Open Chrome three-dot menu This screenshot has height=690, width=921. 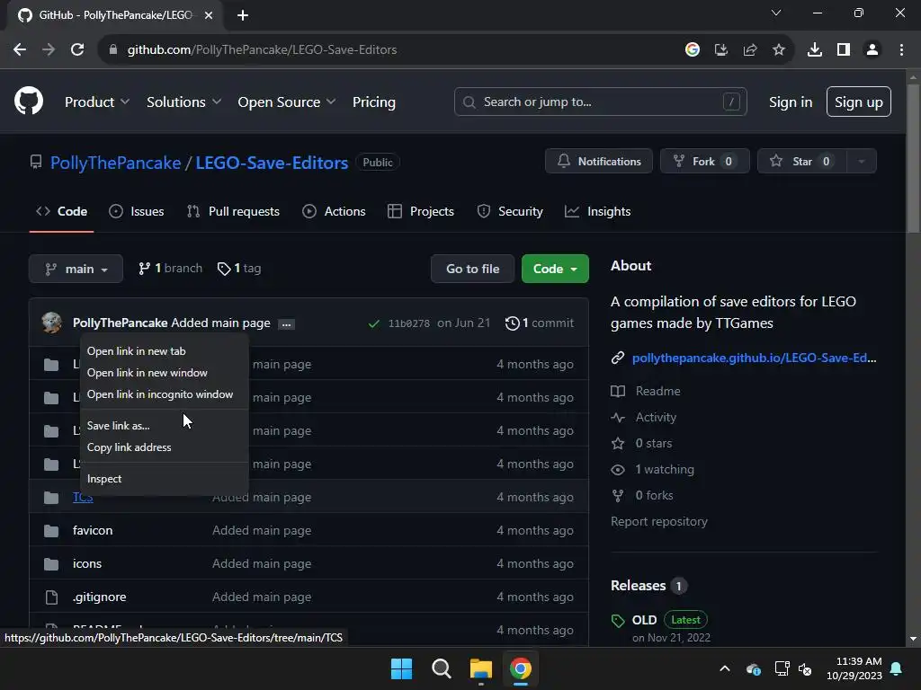pyautogui.click(x=901, y=50)
